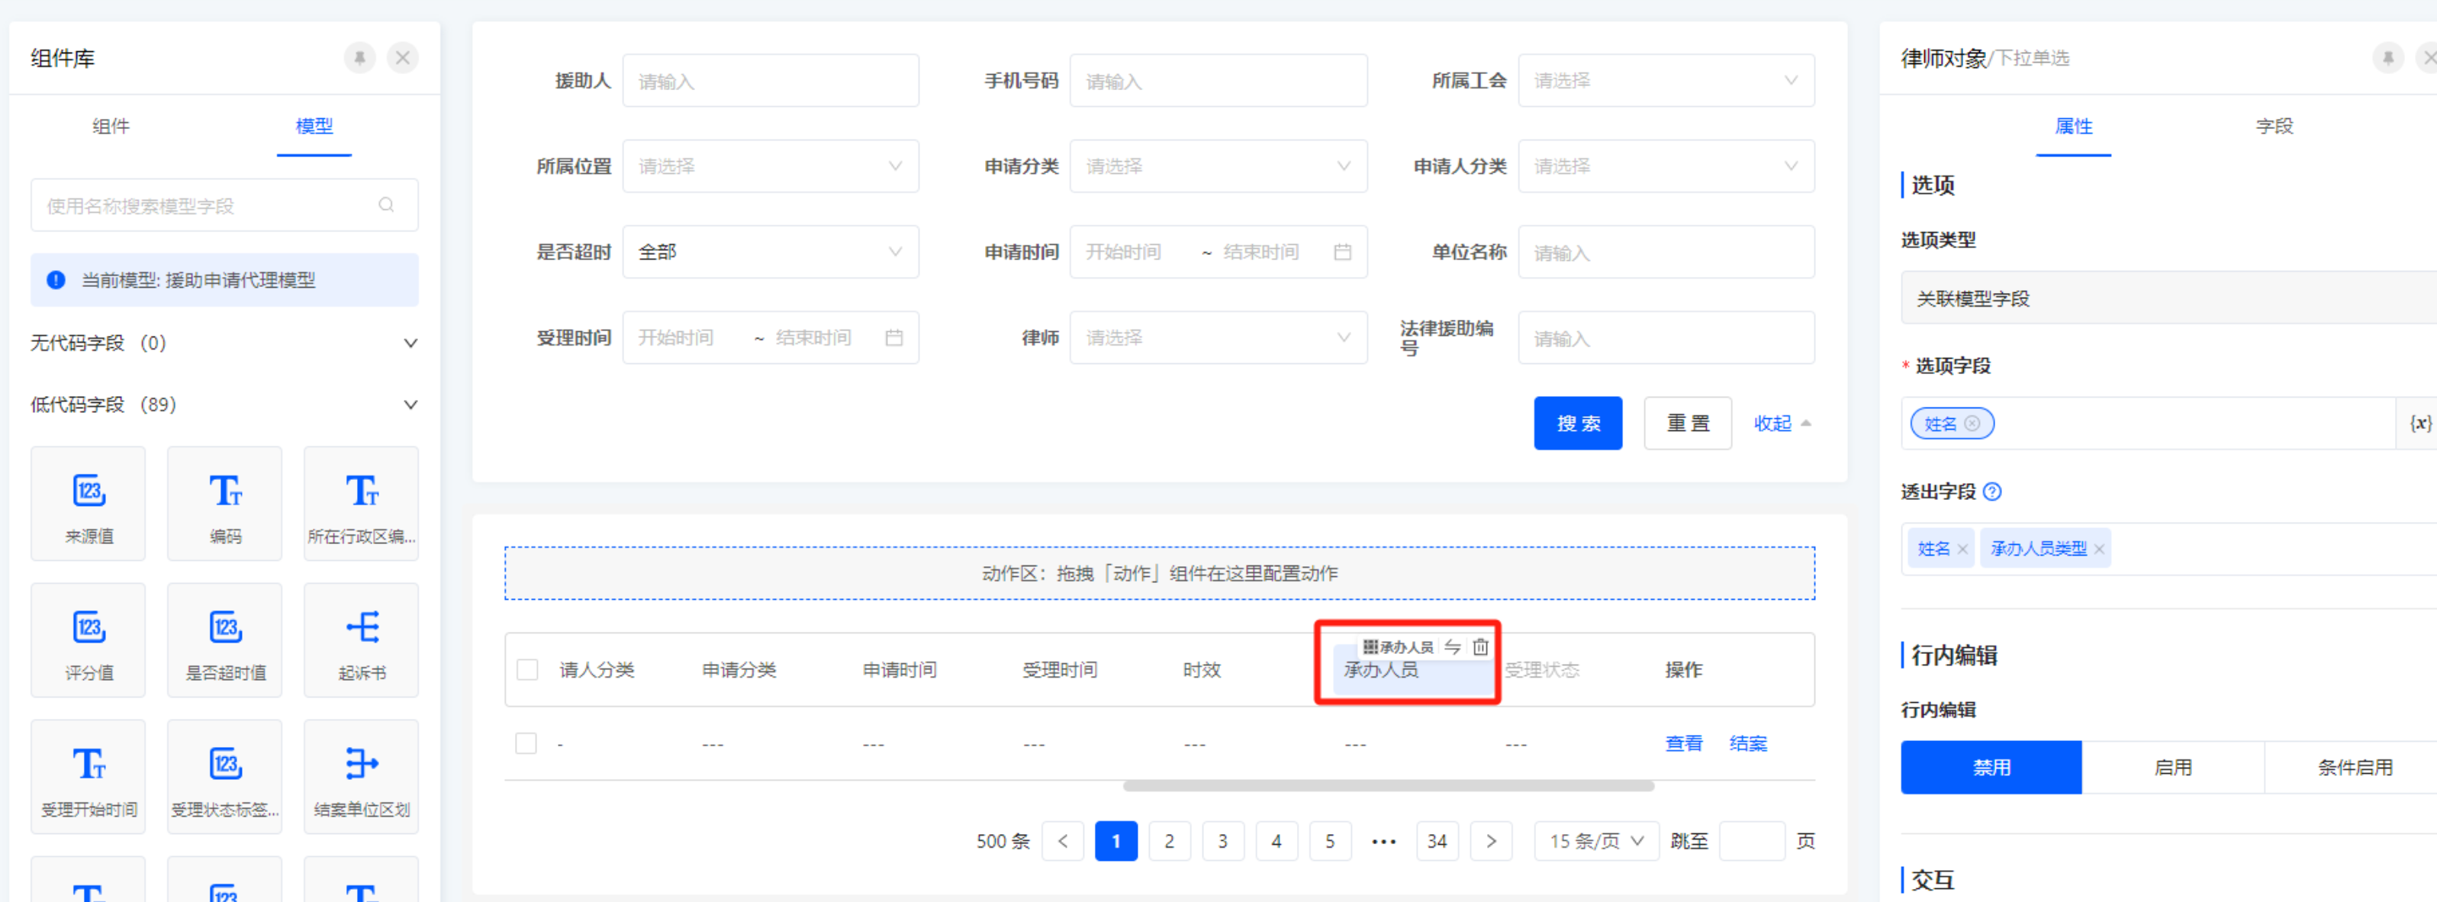Remove 承办人员类型 tag from 透出字段
Viewport: 2437px width, 902px height.
click(x=2099, y=549)
